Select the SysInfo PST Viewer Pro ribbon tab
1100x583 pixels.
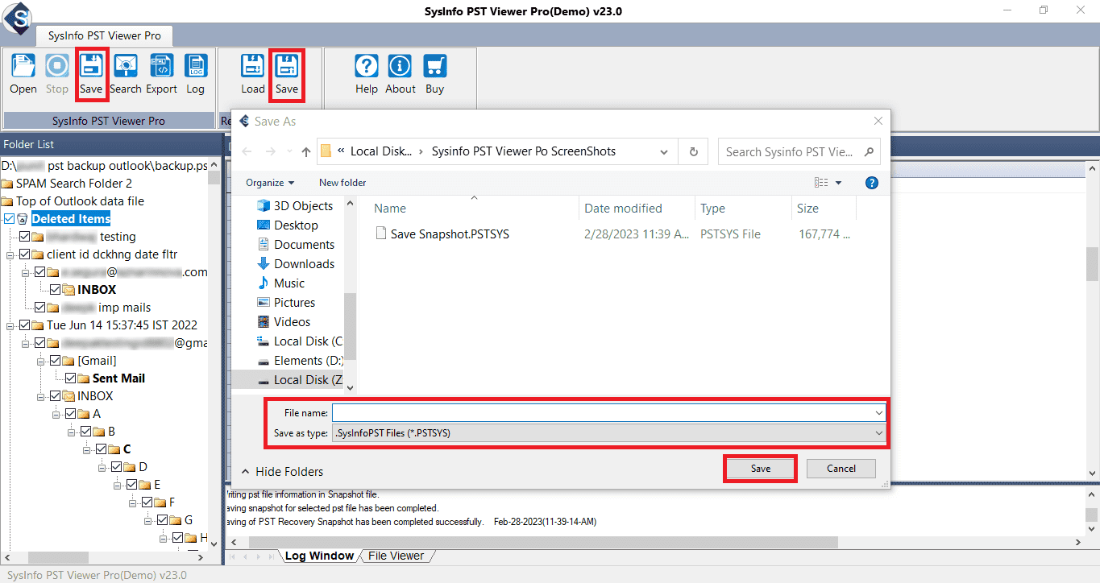click(104, 35)
